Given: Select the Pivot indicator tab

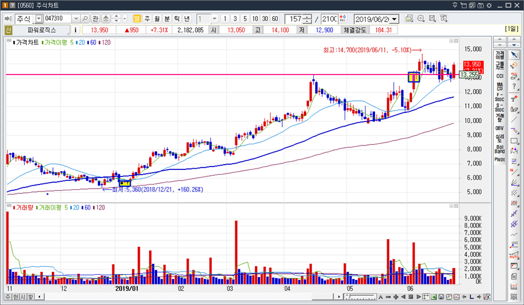Looking at the screenshot, I should coord(500,159).
